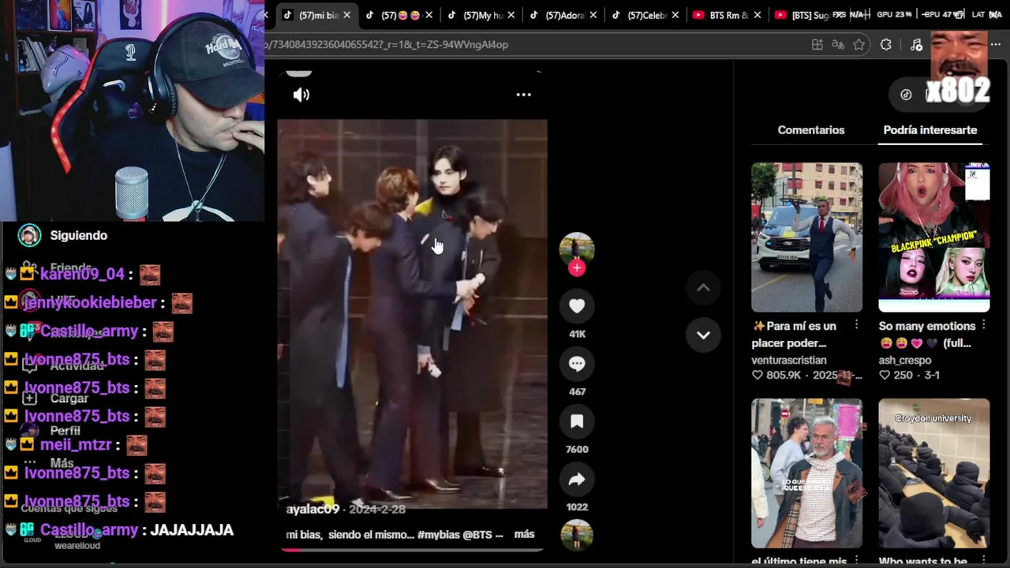The image size is (1010, 568).
Task: Click the 'Who wants to be' video title
Action: click(922, 561)
